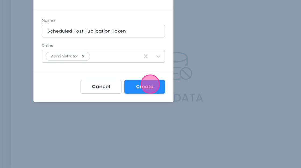Click Cancel to dismiss the dialog
This screenshot has width=301, height=168.
101,86
